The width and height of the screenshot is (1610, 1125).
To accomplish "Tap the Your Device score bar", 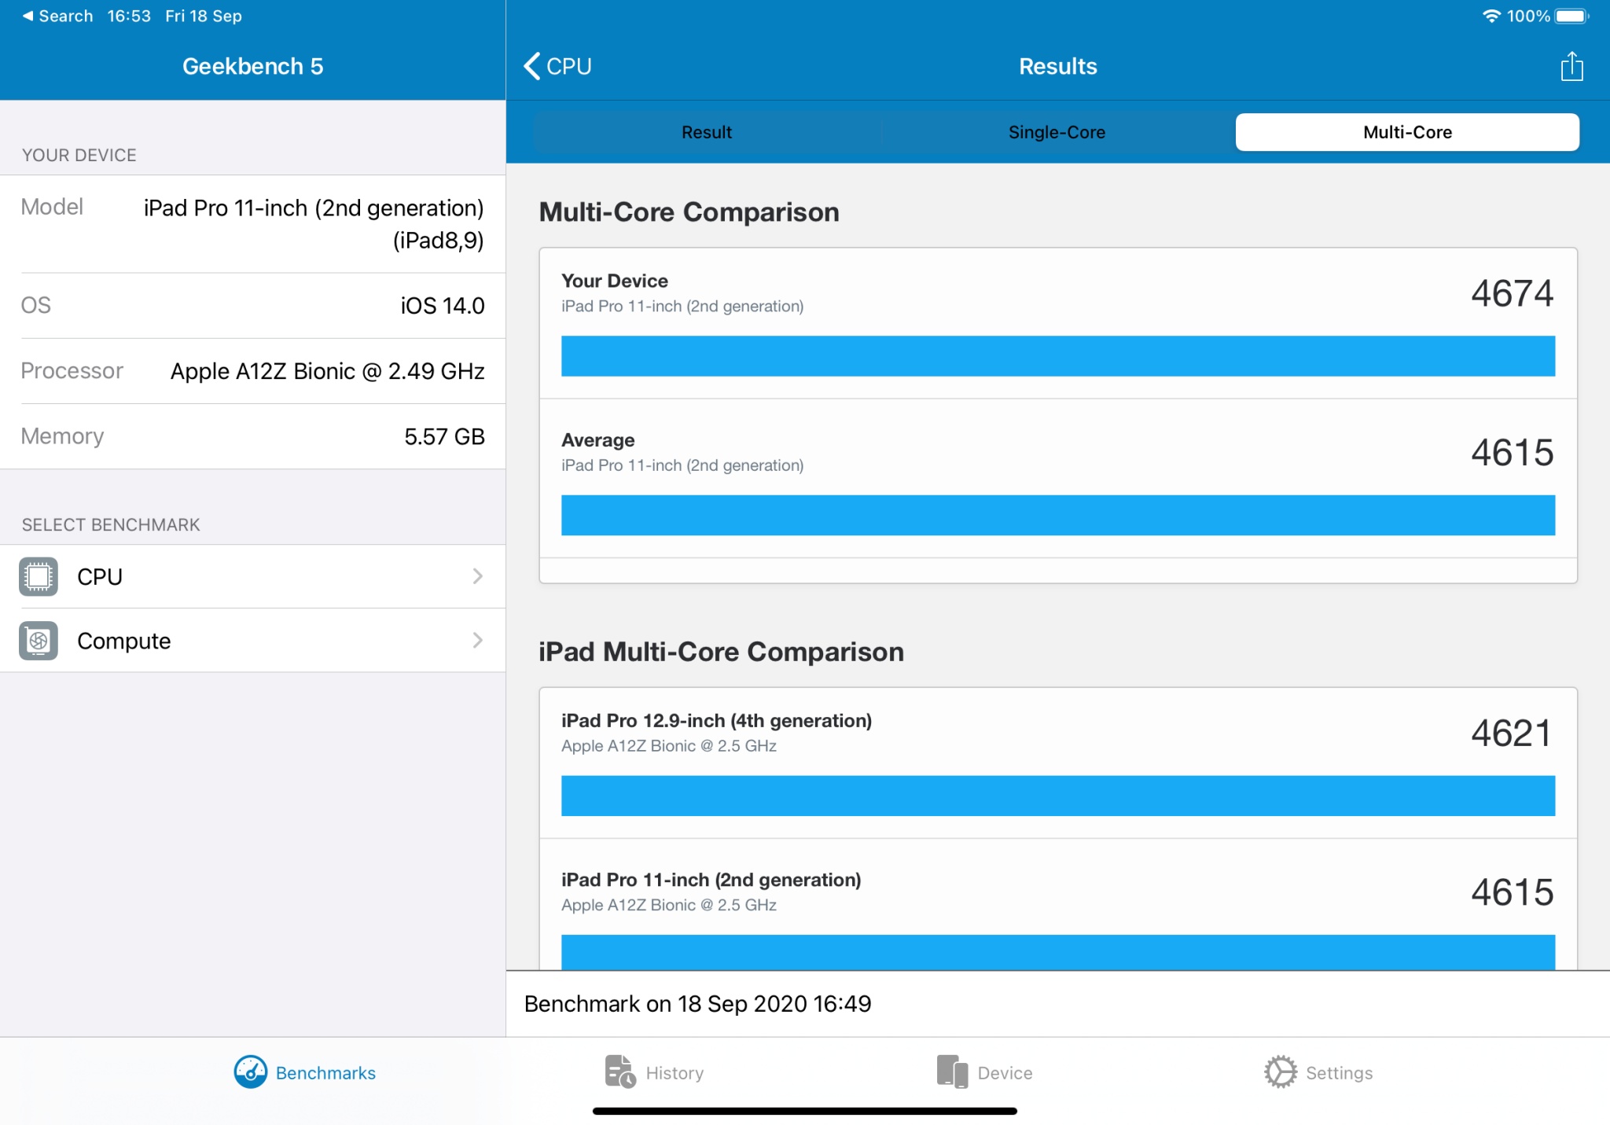I will (x=1058, y=356).
